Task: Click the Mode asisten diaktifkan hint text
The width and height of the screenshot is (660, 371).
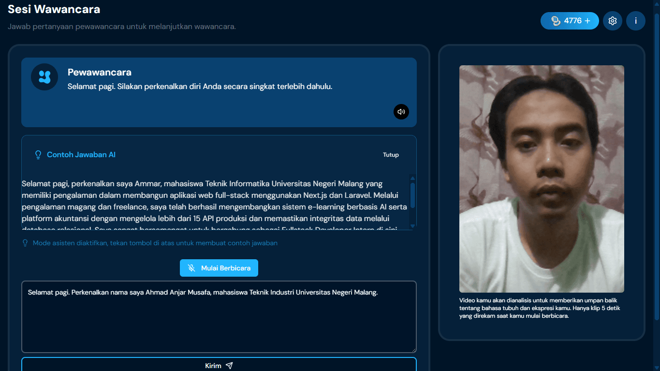Action: point(155,243)
